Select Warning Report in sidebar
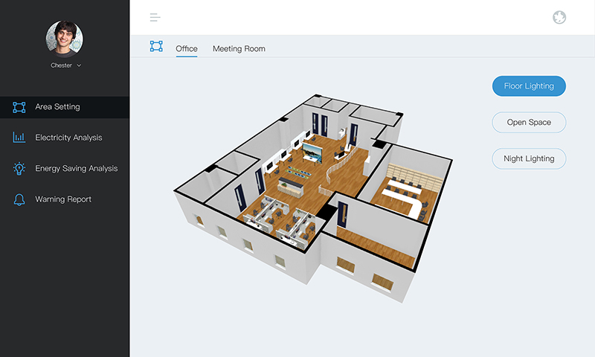Viewport: 595px width, 357px height. click(x=63, y=199)
